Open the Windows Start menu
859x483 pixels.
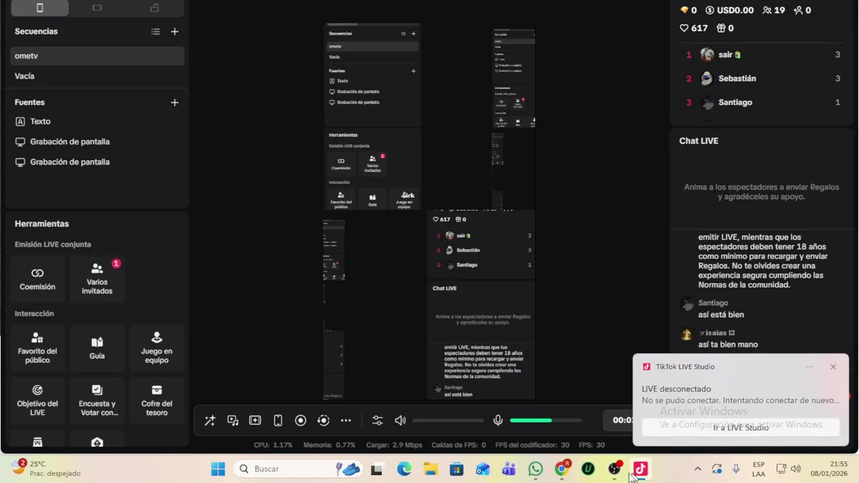coord(218,469)
